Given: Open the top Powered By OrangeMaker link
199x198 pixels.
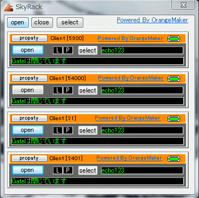Looking at the screenshot, I should point(152,20).
